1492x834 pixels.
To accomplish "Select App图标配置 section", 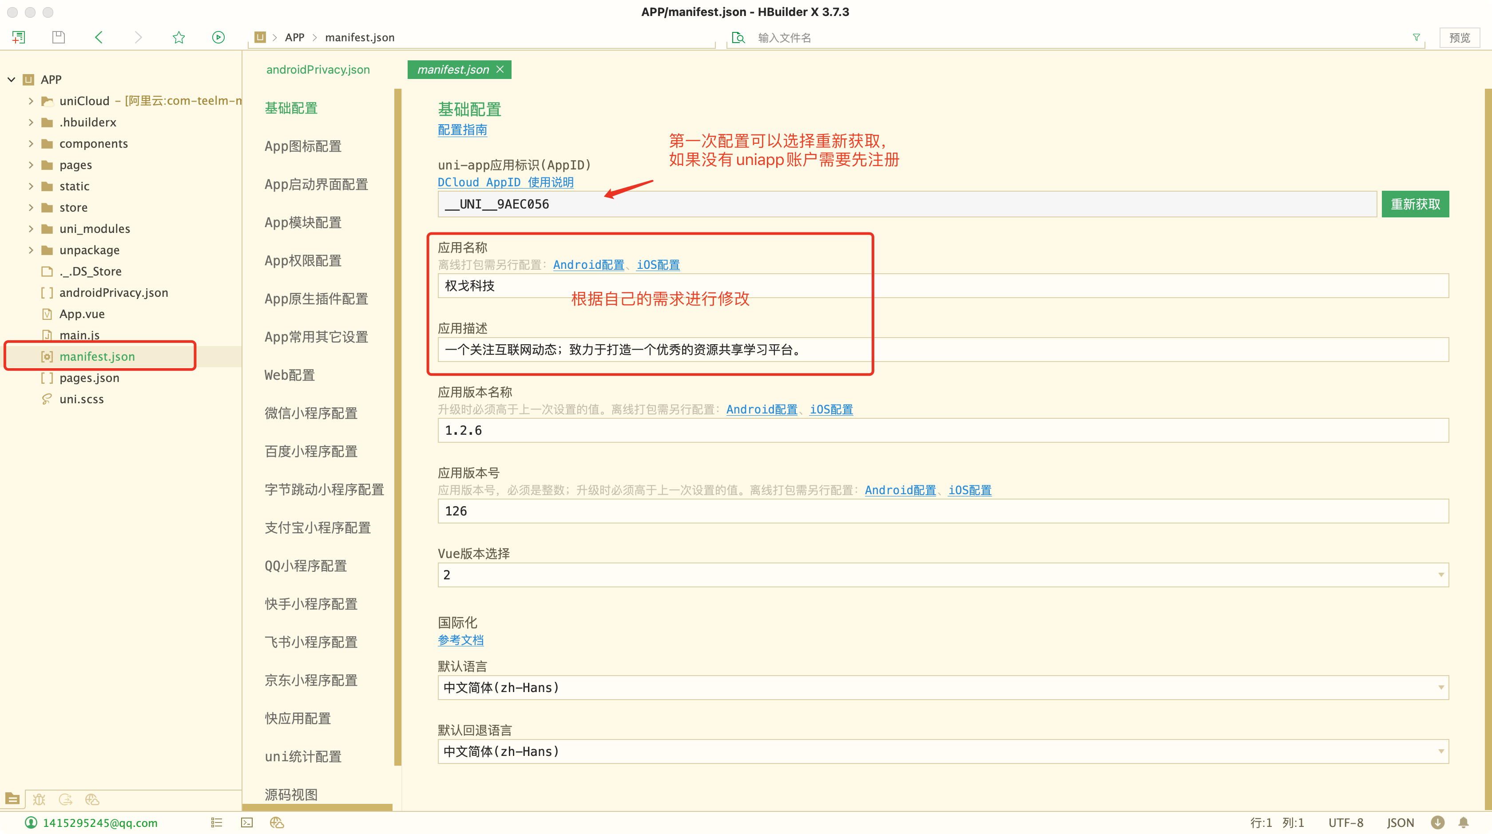I will [x=303, y=146].
